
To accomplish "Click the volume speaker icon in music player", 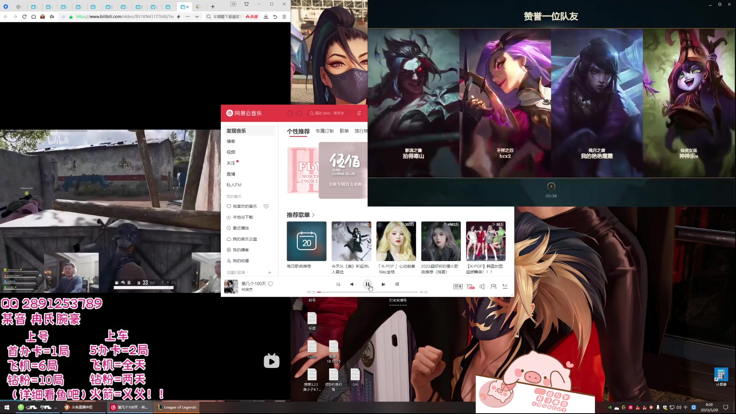I will click(482, 286).
